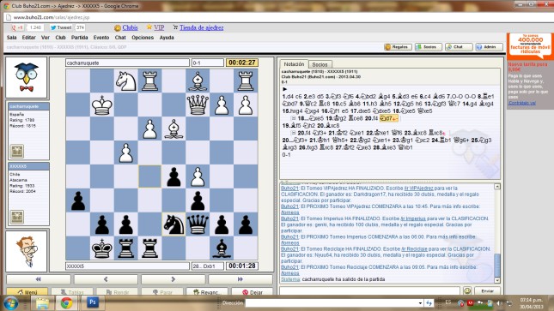Jump to the first move of the game
The image size is (554, 311).
coord(39,279)
